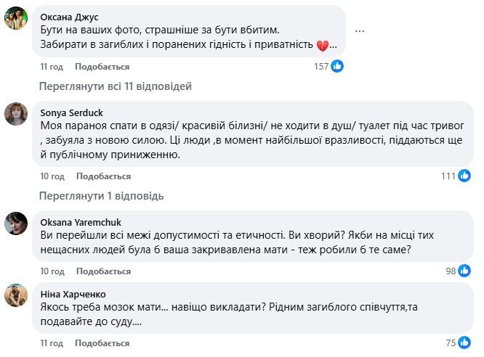Expand the 1 reply thread
The image size is (484, 357).
(102, 196)
